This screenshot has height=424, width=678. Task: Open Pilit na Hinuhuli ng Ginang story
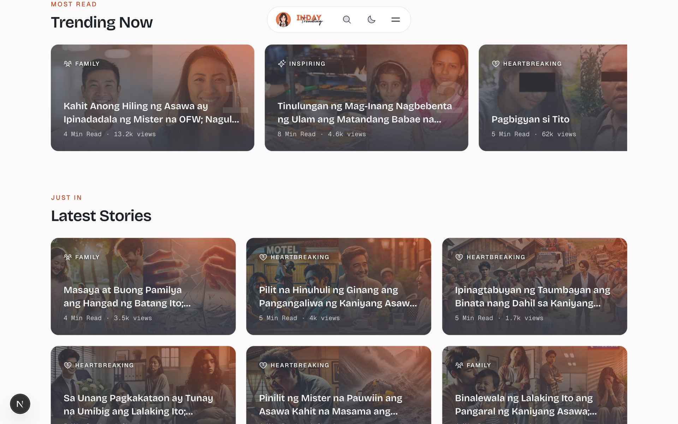[339, 287]
